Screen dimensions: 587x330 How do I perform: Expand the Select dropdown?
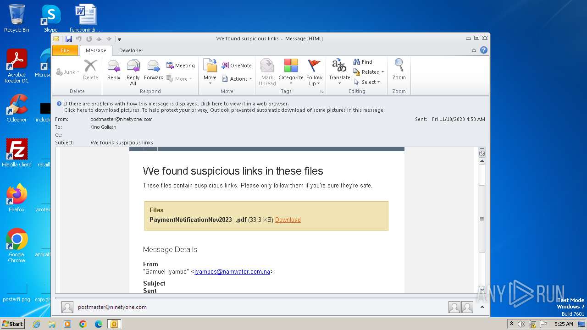(x=367, y=82)
